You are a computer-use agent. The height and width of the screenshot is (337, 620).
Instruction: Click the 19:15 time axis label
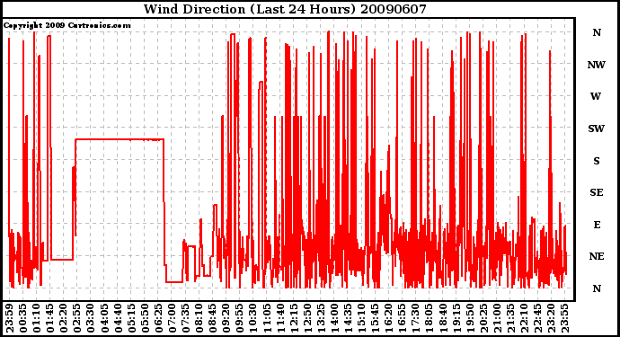pyautogui.click(x=456, y=318)
